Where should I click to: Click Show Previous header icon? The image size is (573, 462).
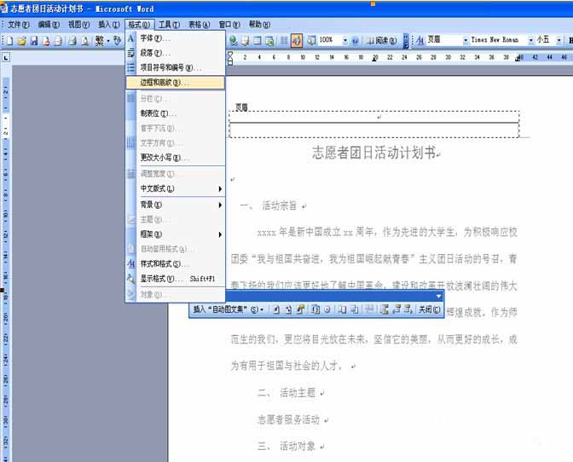[x=396, y=309]
